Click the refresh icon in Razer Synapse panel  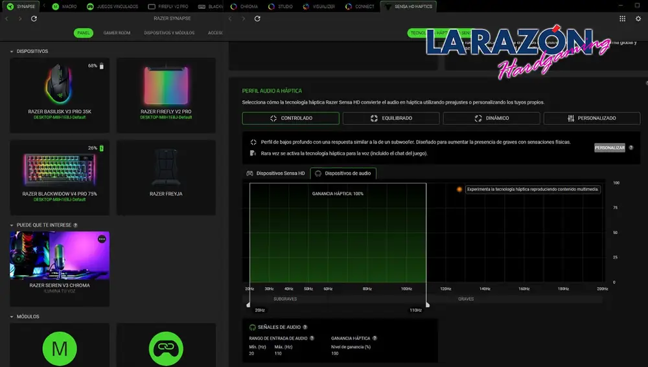point(34,19)
